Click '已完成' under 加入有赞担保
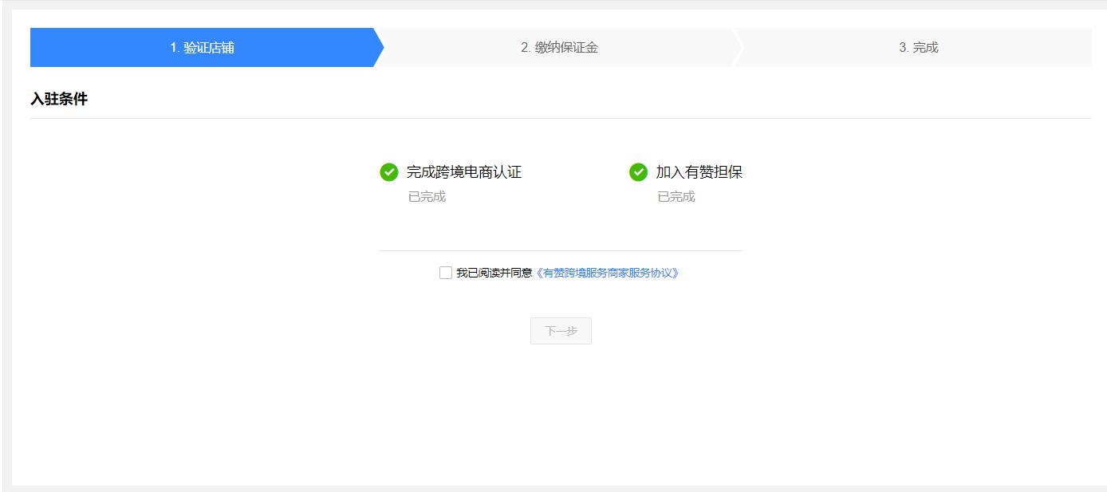The height and width of the screenshot is (492, 1107). pyautogui.click(x=676, y=197)
